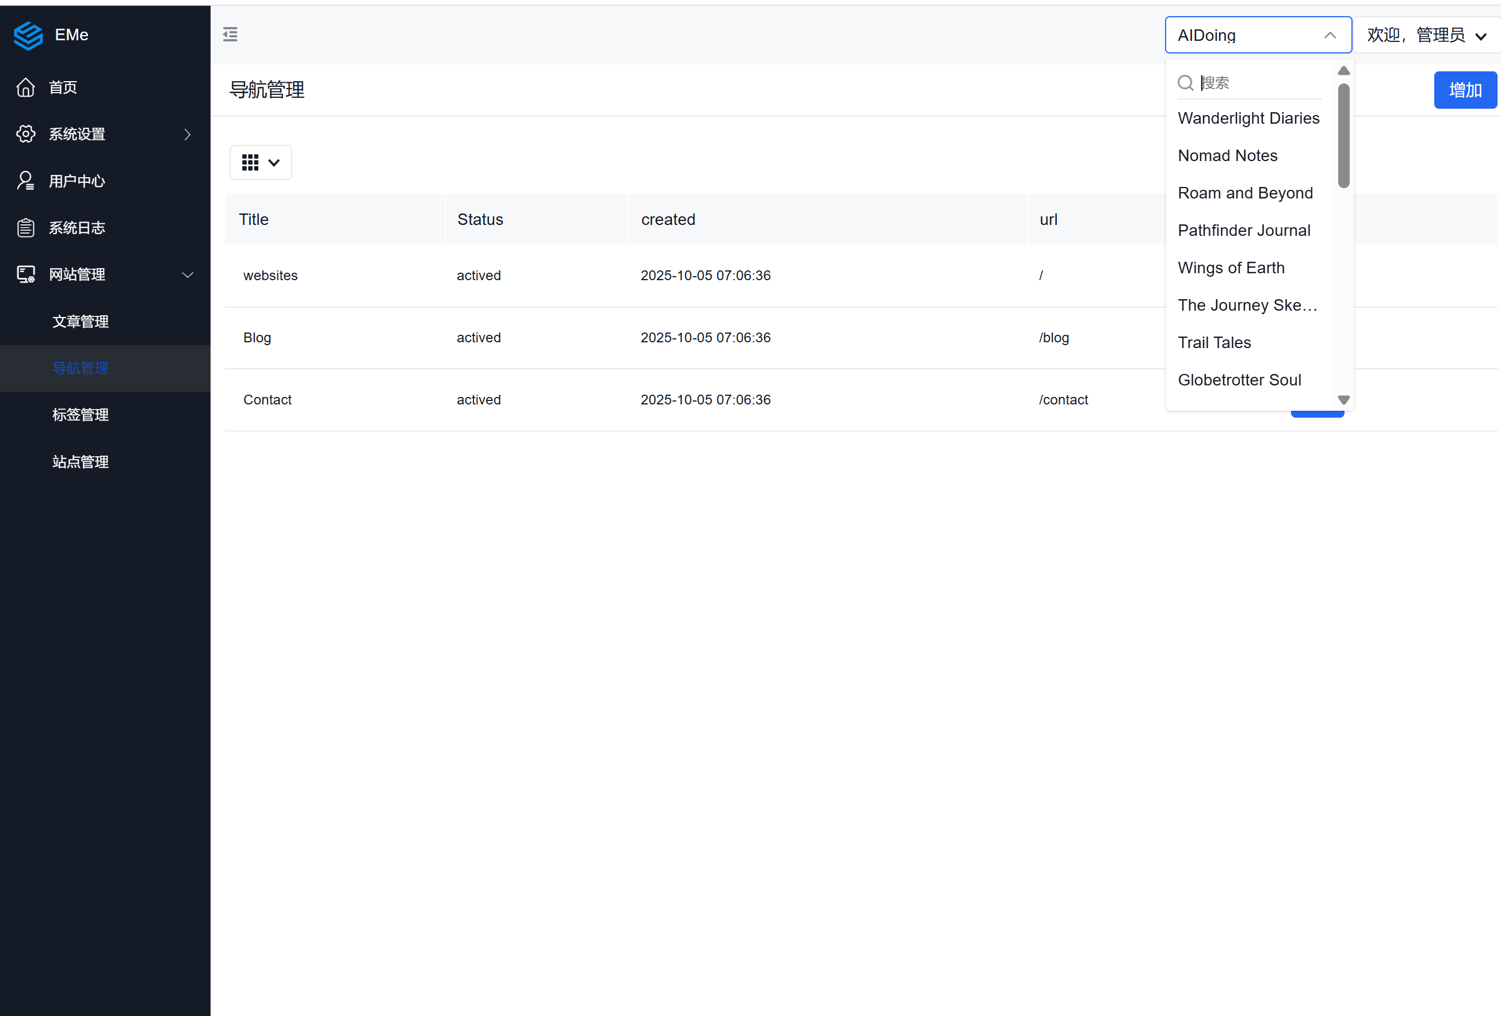Collapse the sidebar with the menu-fold icon
This screenshot has height=1016, width=1501.
230,35
